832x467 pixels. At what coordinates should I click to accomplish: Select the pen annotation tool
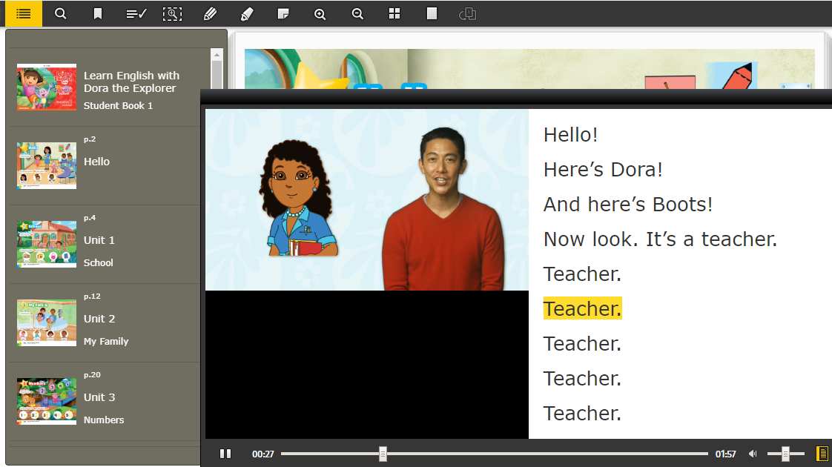[210, 14]
